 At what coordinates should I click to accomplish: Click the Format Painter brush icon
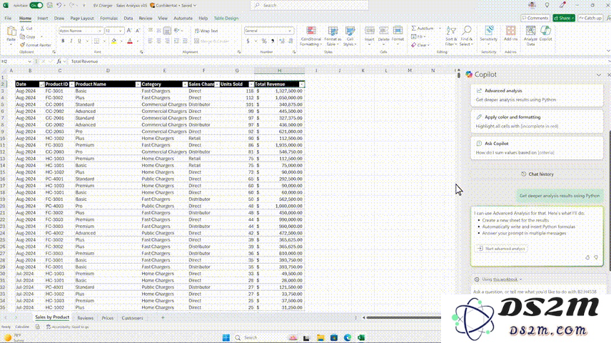[23, 45]
